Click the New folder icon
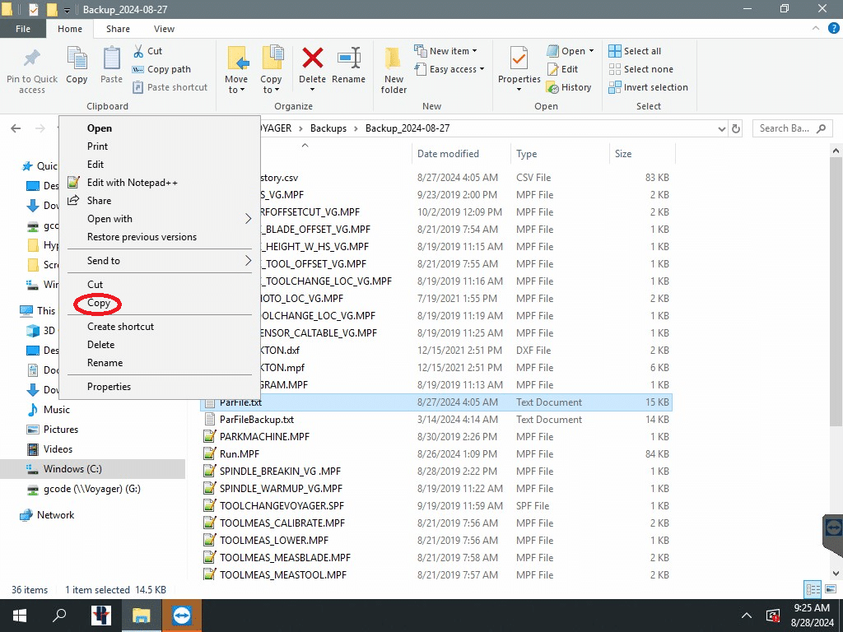Image resolution: width=843 pixels, height=632 pixels. 394,69
